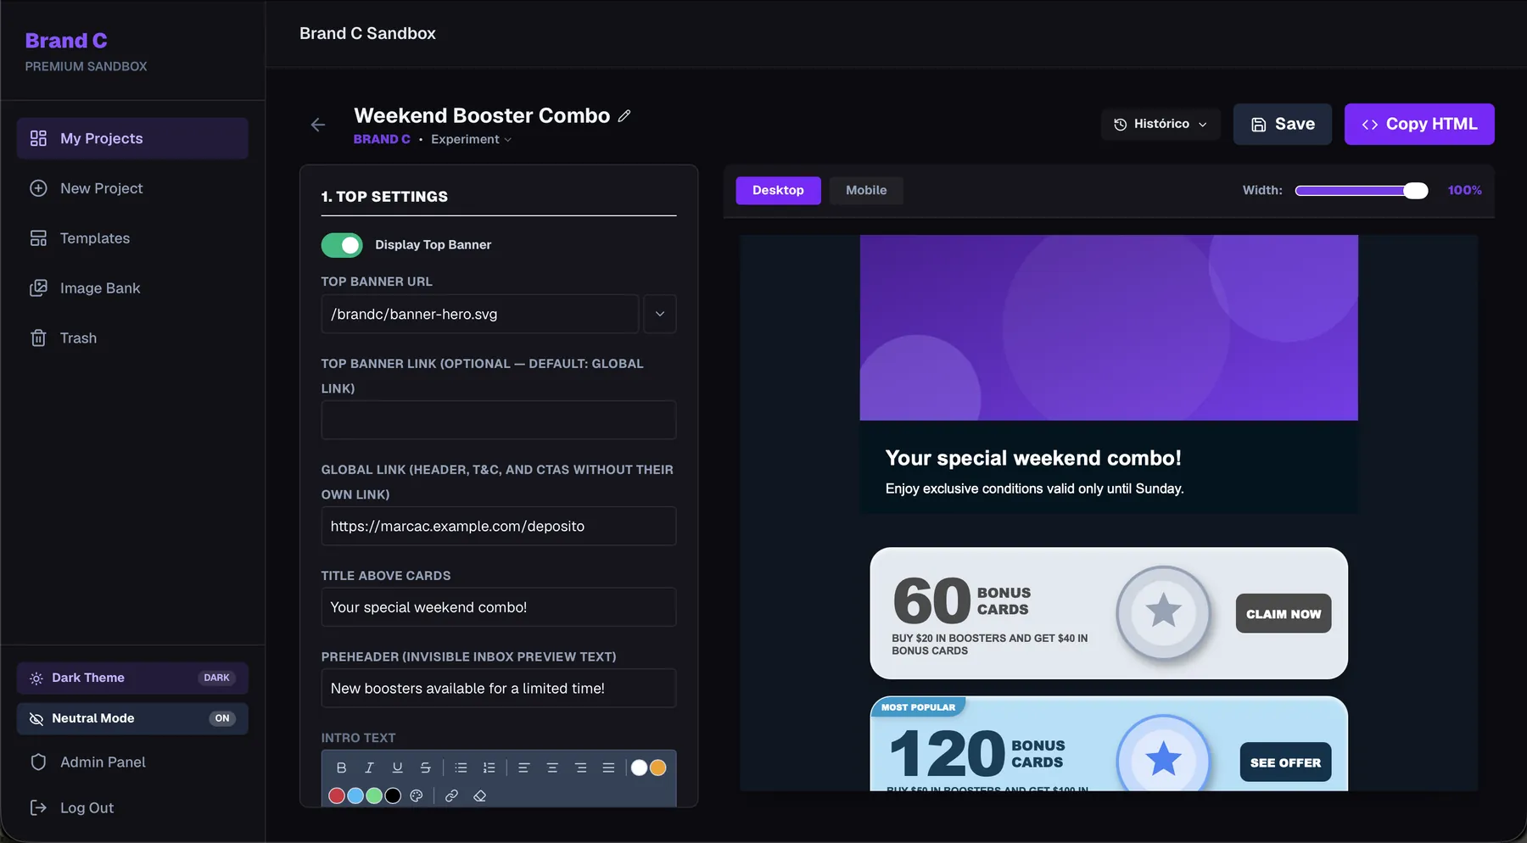This screenshot has height=843, width=1527.
Task: Apply italic formatting in intro text toolbar
Action: (x=369, y=768)
